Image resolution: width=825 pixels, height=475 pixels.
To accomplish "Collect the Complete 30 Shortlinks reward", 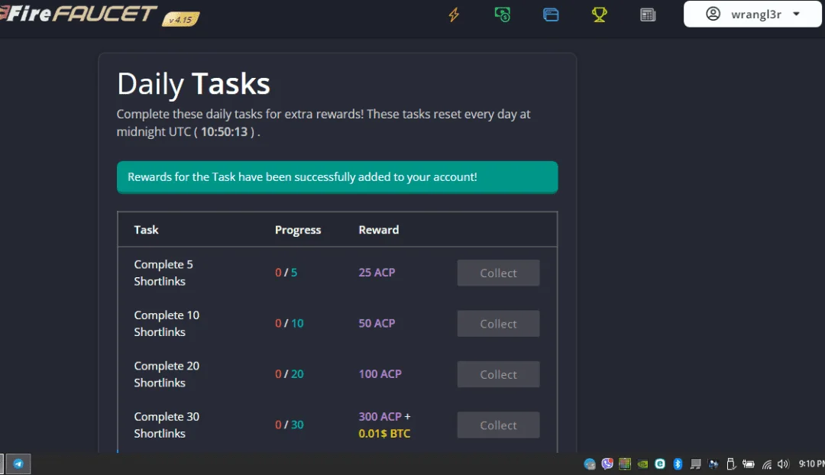I will pos(498,425).
